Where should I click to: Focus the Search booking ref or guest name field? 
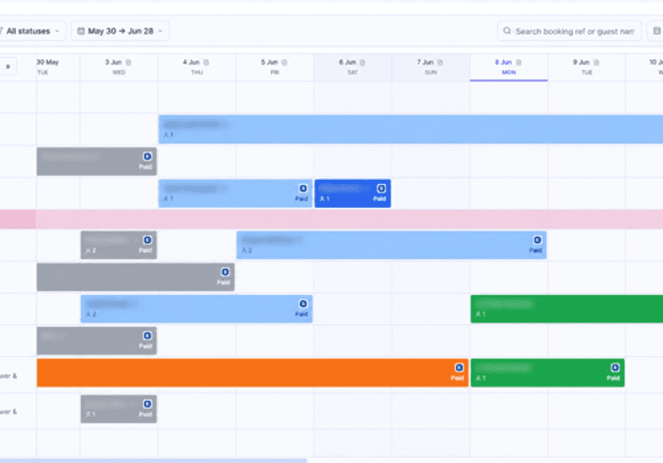tap(569, 31)
